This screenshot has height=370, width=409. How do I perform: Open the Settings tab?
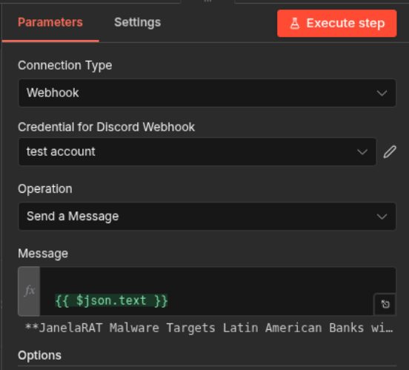point(138,22)
